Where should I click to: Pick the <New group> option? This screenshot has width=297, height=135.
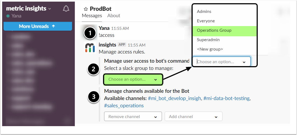pyautogui.click(x=210, y=49)
